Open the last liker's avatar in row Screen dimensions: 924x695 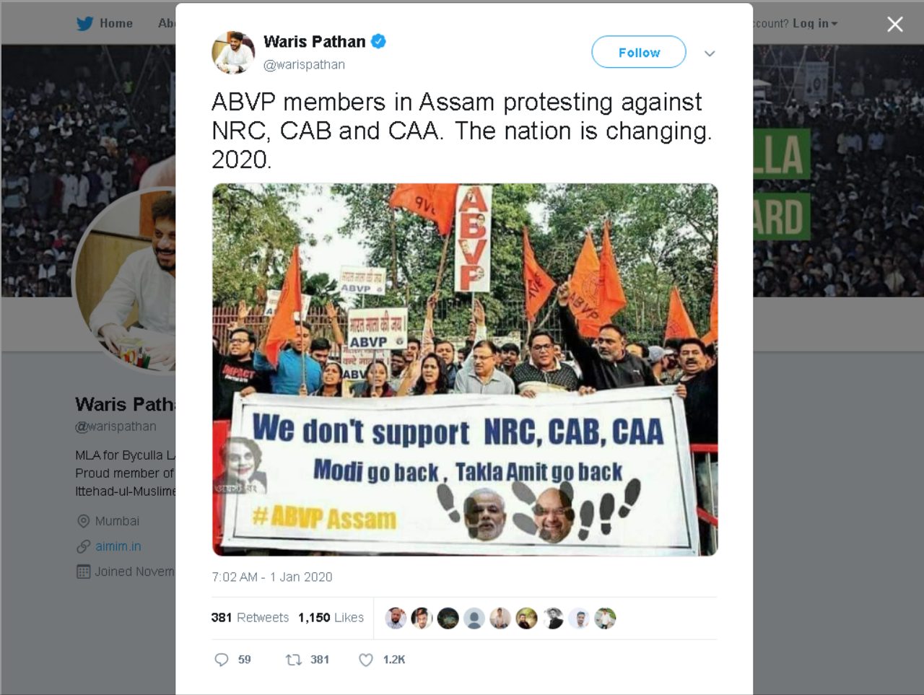click(605, 618)
